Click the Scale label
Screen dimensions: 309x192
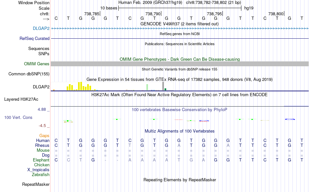coord(44,8)
